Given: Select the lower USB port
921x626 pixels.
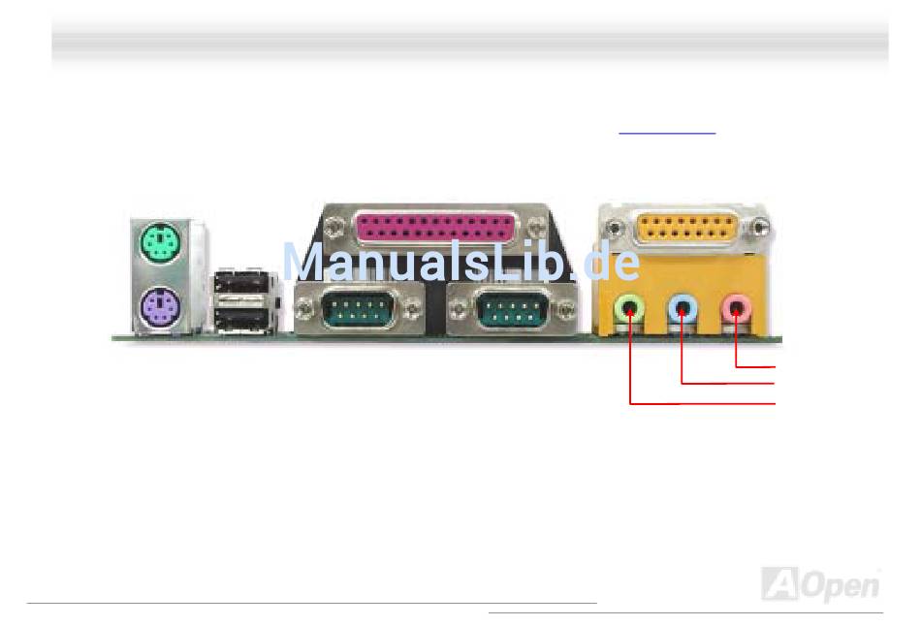Looking at the screenshot, I should tap(242, 318).
